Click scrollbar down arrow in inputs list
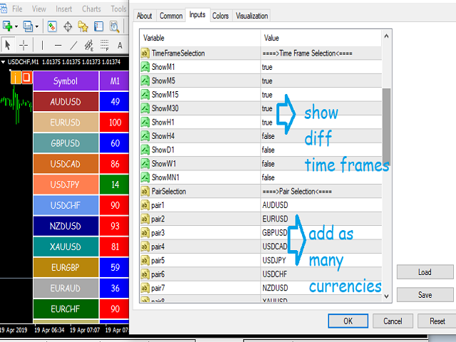This screenshot has width=456, height=342. pos(386,296)
